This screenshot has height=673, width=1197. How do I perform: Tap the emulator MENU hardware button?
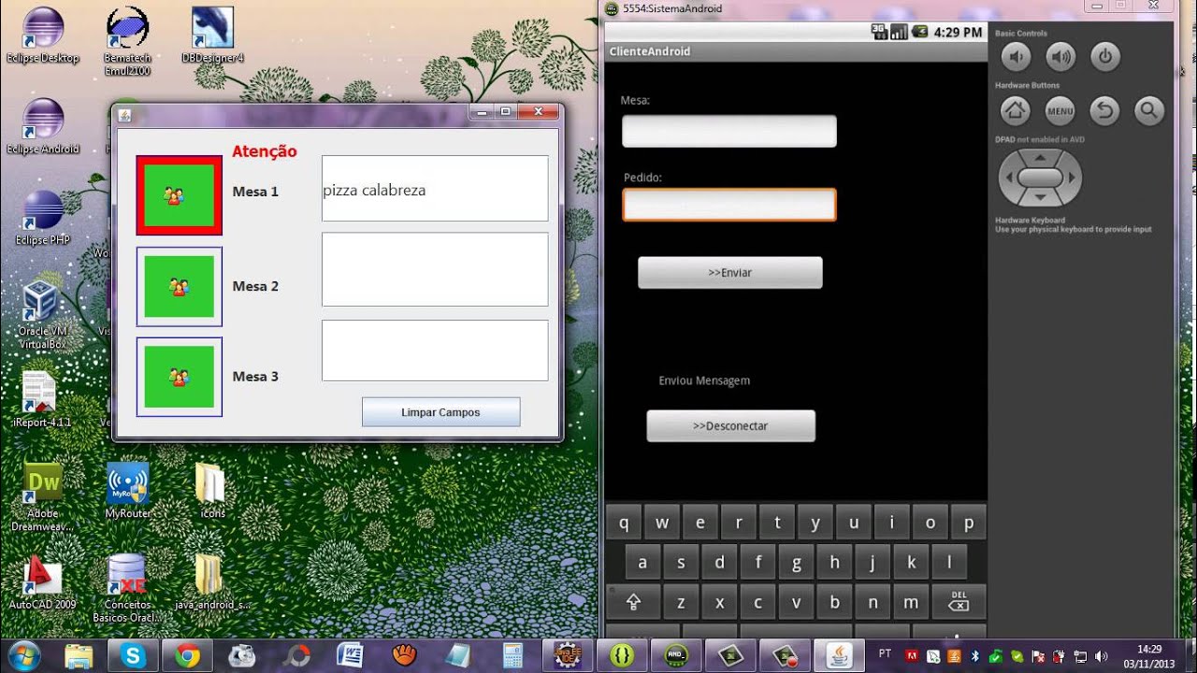[1060, 111]
